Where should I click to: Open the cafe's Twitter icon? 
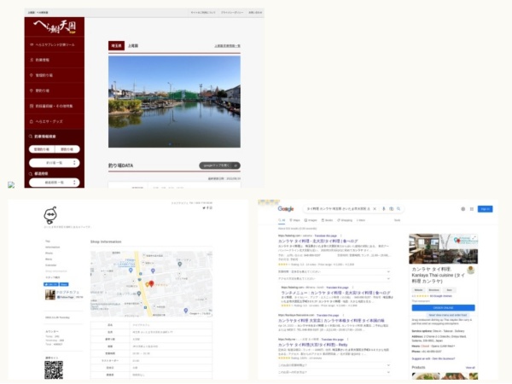pyautogui.click(x=204, y=207)
